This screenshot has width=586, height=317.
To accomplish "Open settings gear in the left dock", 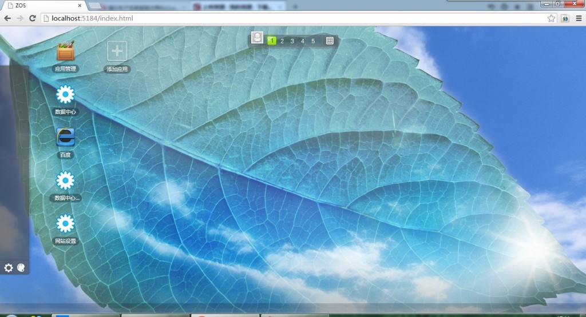I will coord(8,267).
